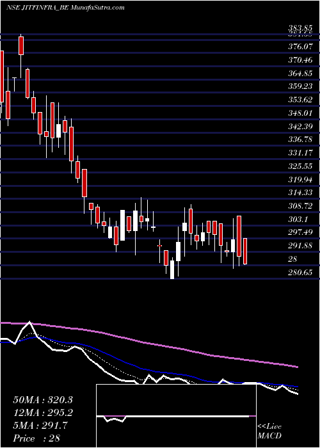
Task: Click the 353.62 price level label
Action: tap(300, 100)
